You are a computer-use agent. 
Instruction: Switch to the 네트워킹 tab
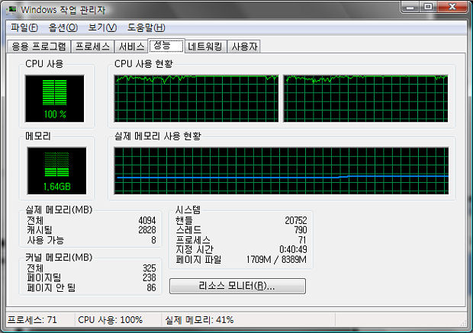click(205, 46)
